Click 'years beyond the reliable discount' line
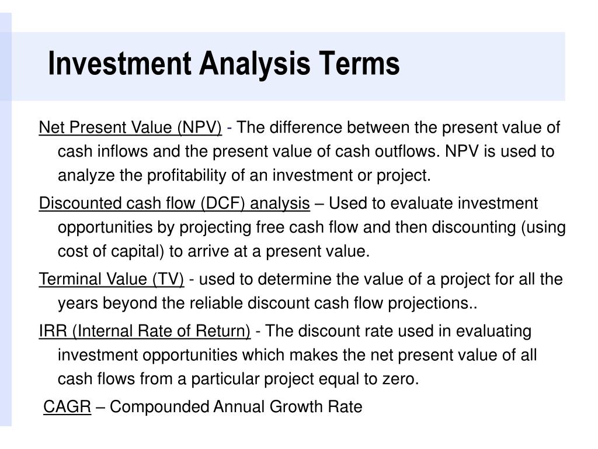This screenshot has width=598, height=449. click(183, 303)
